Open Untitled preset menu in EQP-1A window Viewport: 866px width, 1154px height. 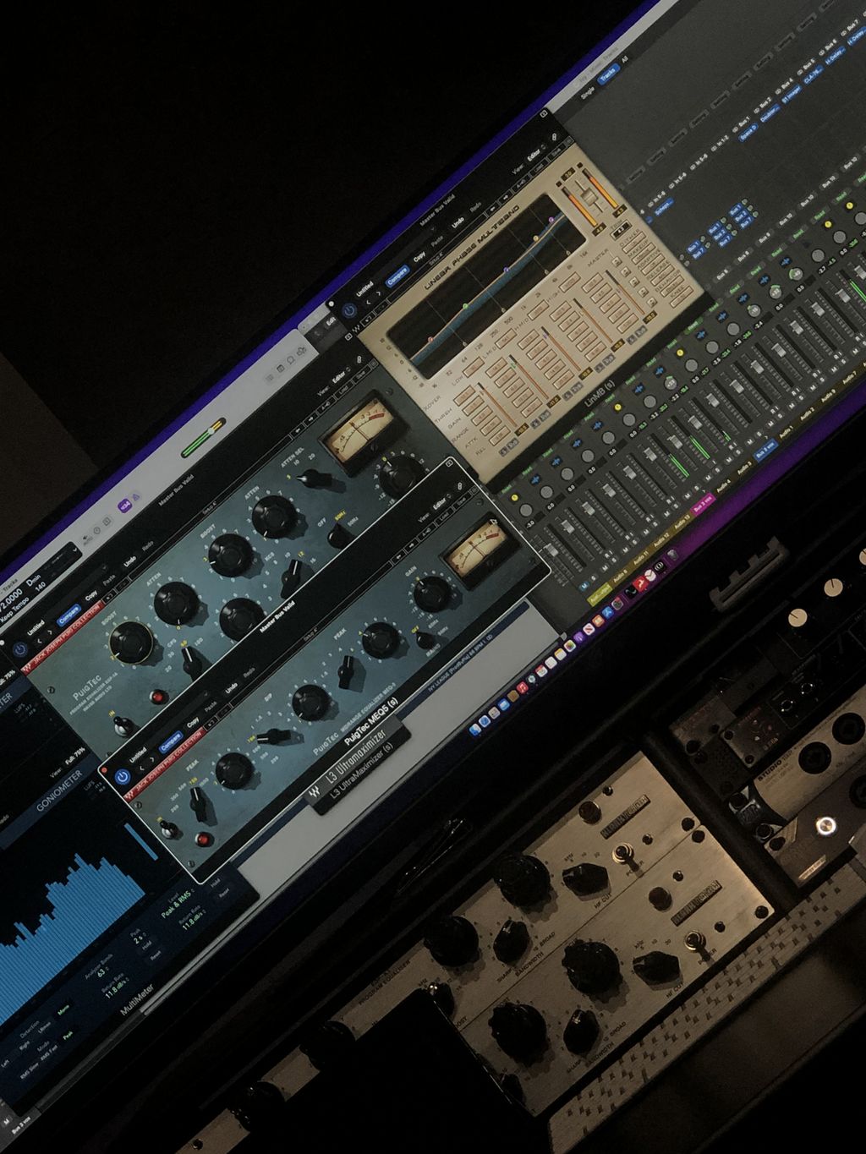point(36,626)
